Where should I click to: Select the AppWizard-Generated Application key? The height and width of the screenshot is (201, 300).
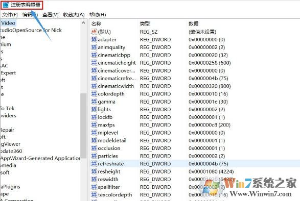[40, 158]
